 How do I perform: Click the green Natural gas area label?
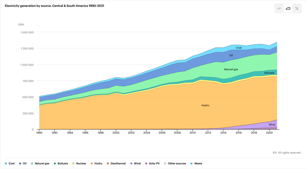(x=231, y=69)
